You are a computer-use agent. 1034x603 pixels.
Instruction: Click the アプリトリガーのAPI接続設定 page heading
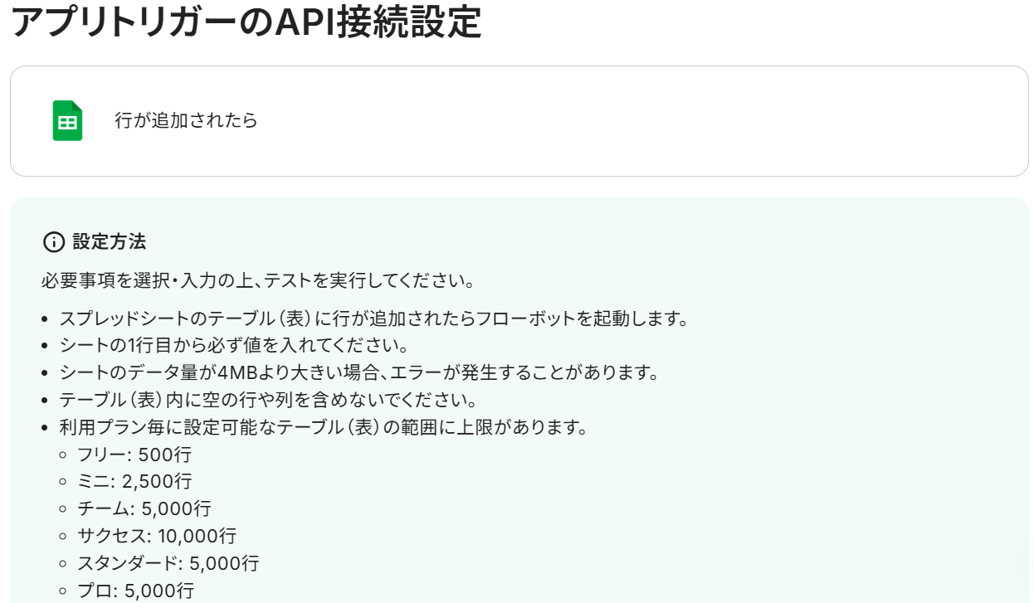[246, 23]
